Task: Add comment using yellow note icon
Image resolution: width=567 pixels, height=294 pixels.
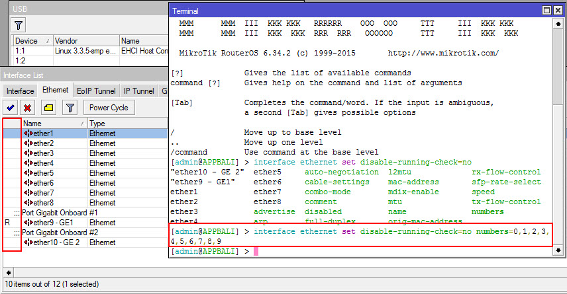Action: (x=49, y=108)
